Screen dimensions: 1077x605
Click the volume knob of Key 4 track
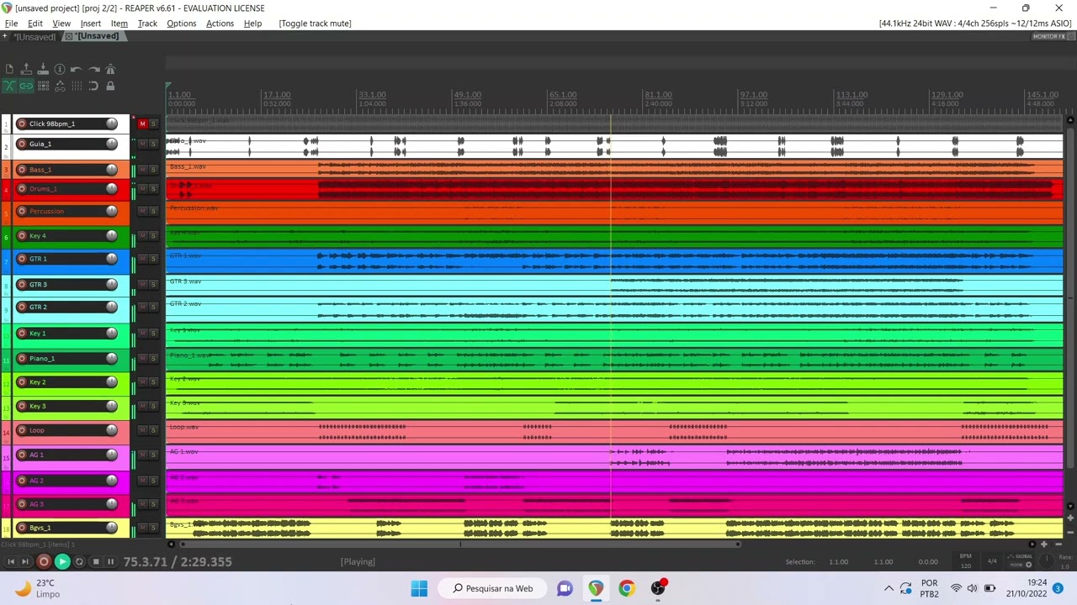[111, 236]
